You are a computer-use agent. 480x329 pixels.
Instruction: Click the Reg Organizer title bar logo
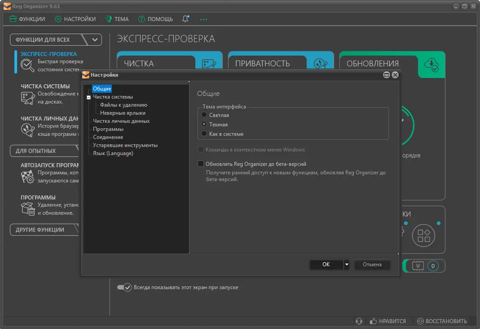tap(7, 6)
